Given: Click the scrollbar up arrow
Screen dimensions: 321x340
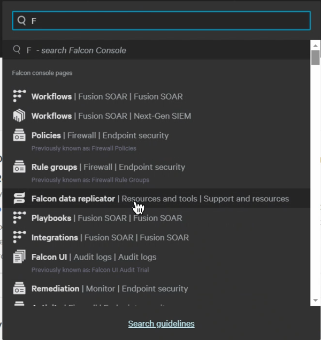Looking at the screenshot, I should [315, 46].
